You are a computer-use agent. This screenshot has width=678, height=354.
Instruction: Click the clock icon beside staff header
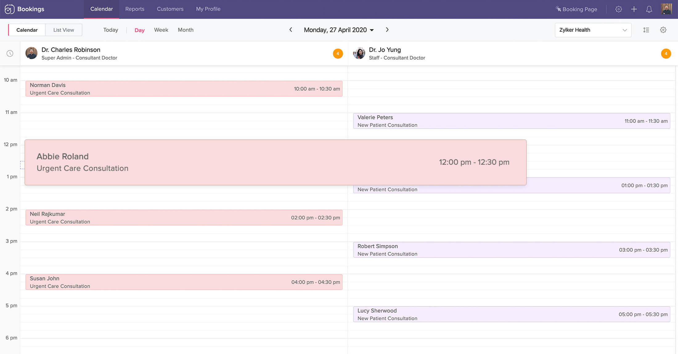[10, 54]
